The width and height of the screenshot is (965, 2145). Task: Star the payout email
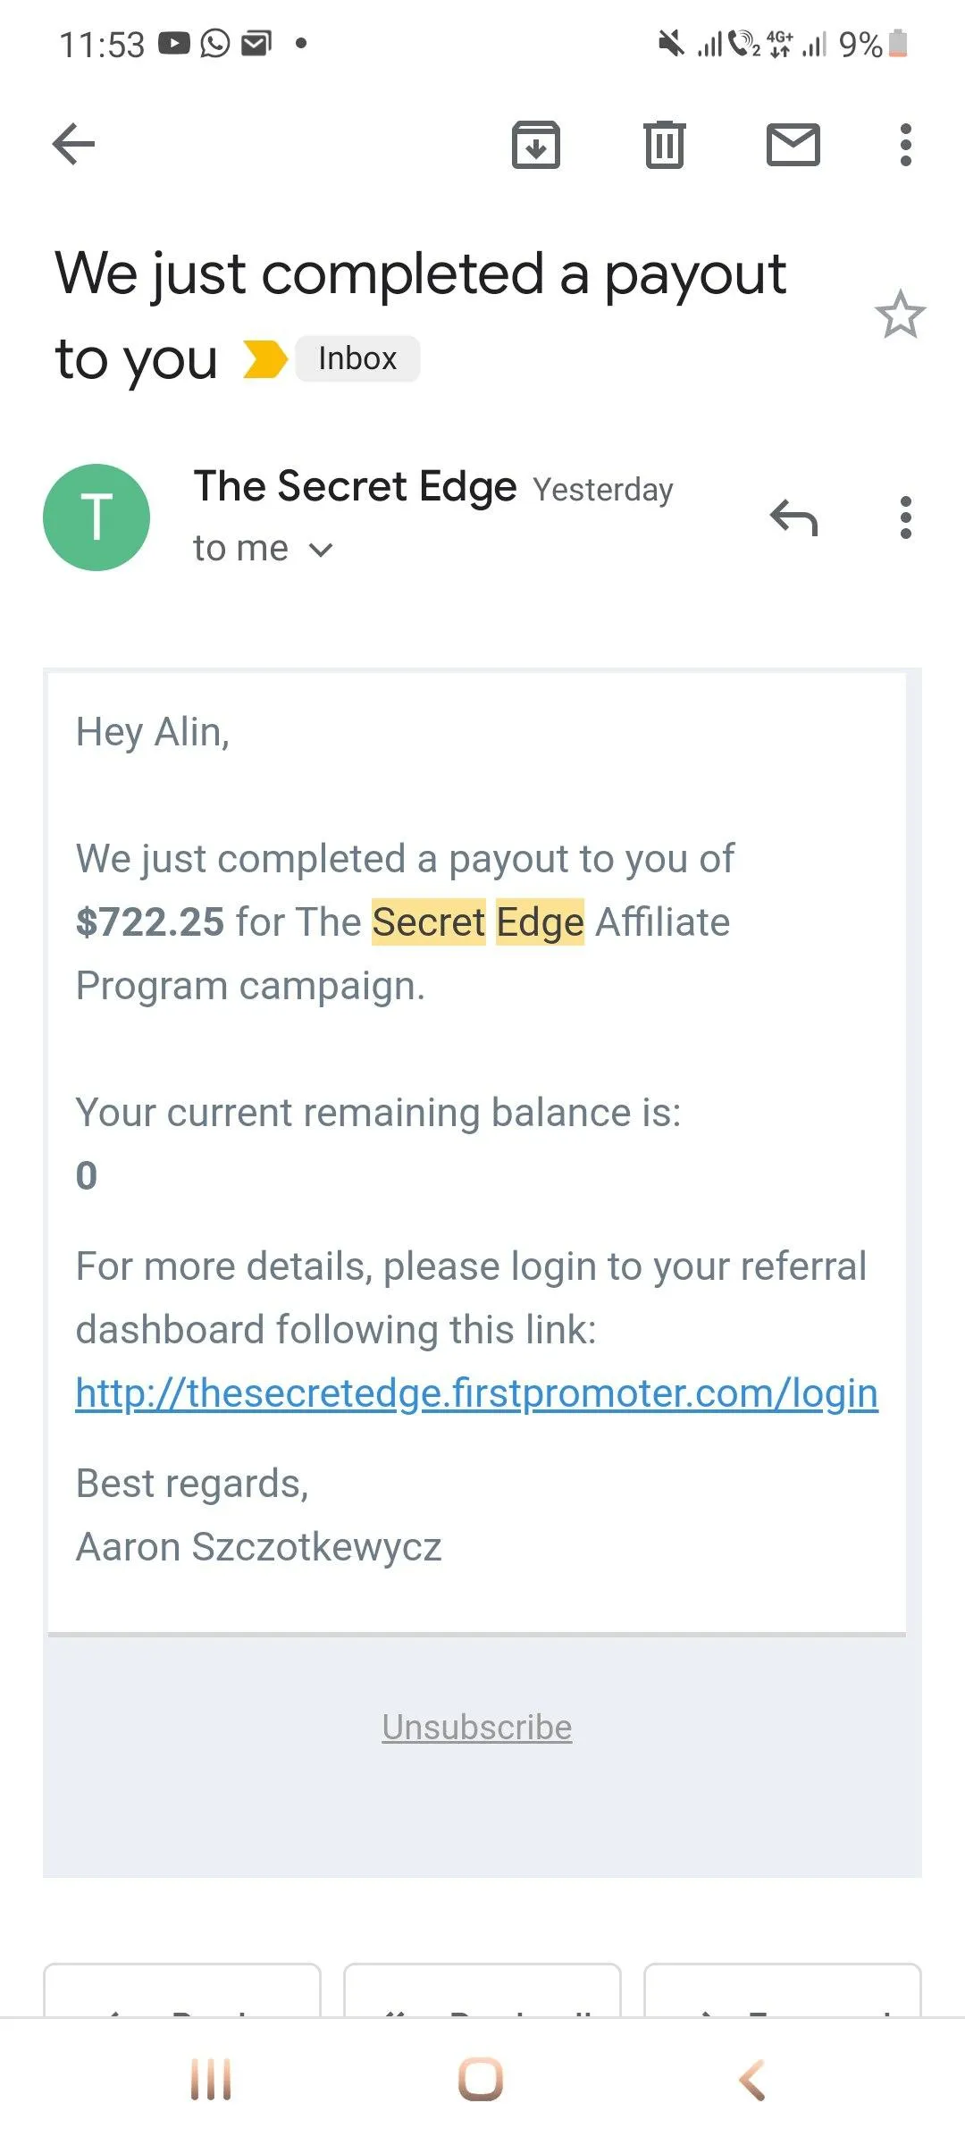[x=900, y=315]
